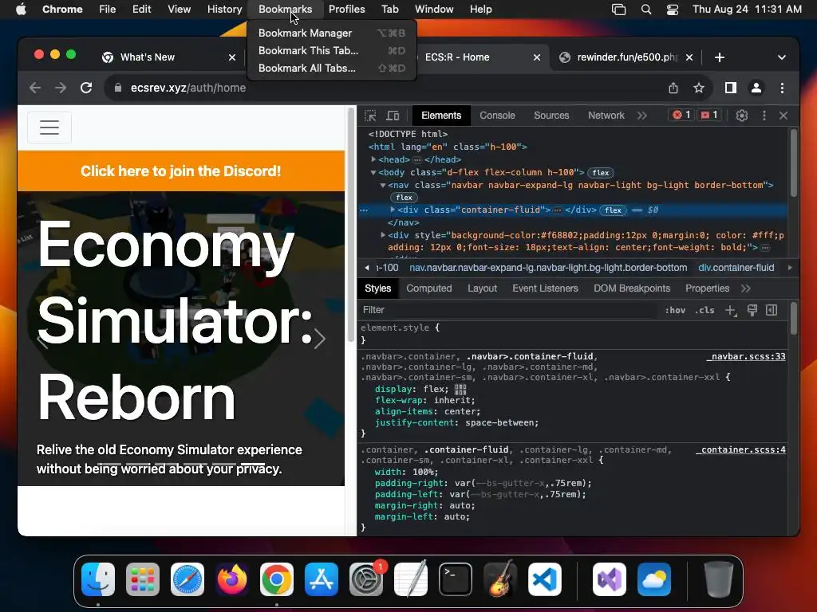The width and height of the screenshot is (817, 612).
Task: Select Bookmark Manager menu entry
Action: (332, 33)
